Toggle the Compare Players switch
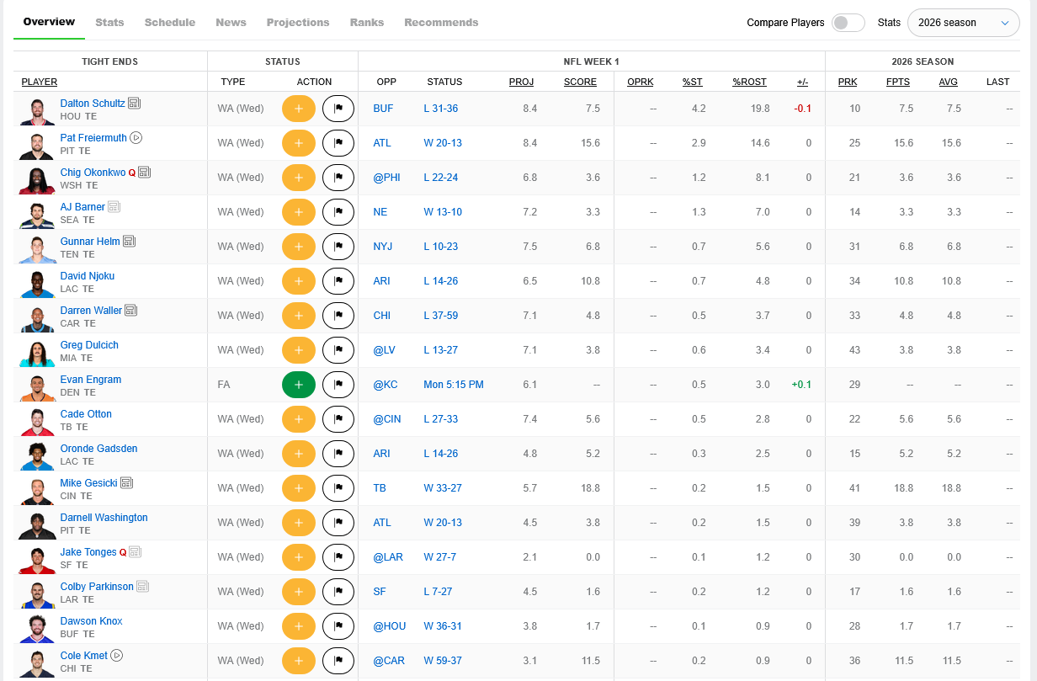1037x681 pixels. 848,23
